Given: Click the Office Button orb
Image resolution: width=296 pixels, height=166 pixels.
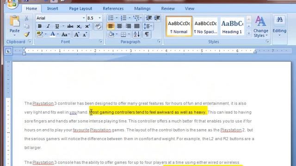Looking at the screenshot, I should click(12, 3).
